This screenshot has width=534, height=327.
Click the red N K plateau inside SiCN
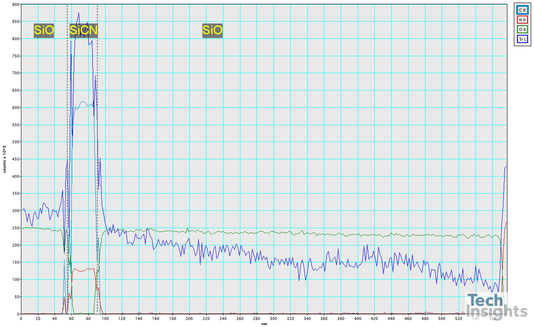(83, 270)
